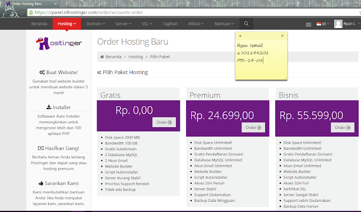This screenshot has width=361, height=212.
Task: Click the browser address bar URL
Action: pyautogui.click(x=89, y=12)
